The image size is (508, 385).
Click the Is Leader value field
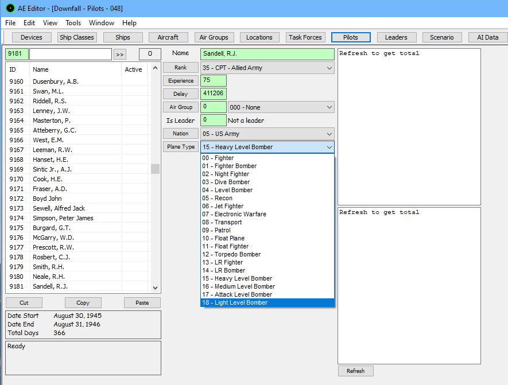pos(214,120)
